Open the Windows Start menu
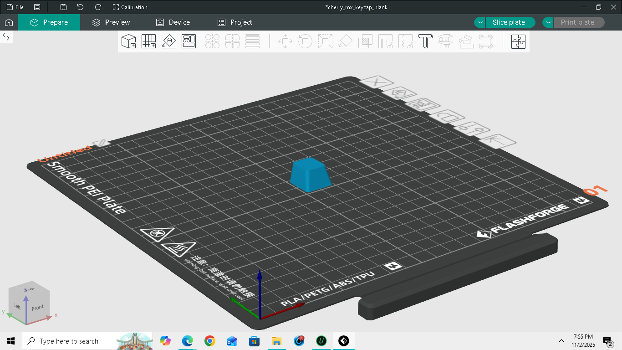This screenshot has width=622, height=350. tap(11, 341)
